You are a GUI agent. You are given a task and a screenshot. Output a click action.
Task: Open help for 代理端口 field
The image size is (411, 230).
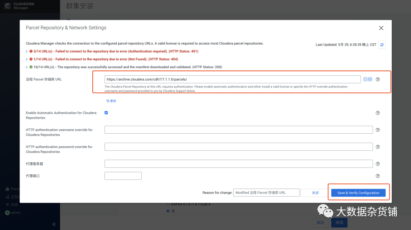point(378,176)
